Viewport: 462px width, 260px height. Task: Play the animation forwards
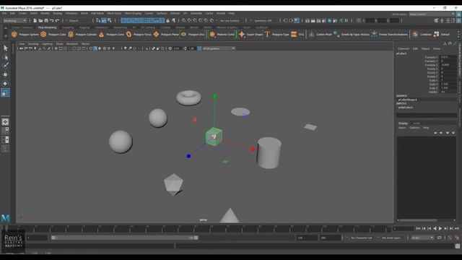pyautogui.click(x=440, y=228)
